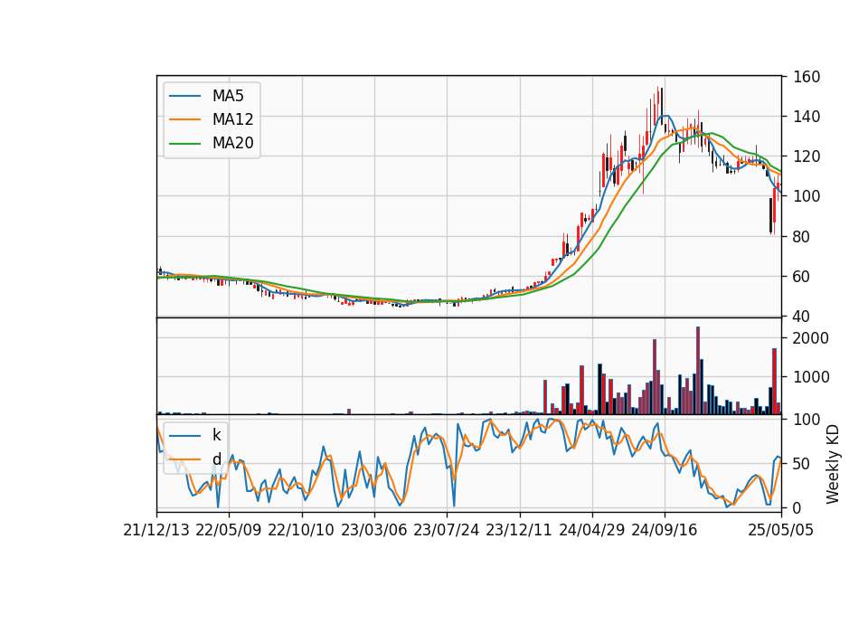The image size is (868, 624).
Task: Click the MA12 legend label
Action: (232, 119)
